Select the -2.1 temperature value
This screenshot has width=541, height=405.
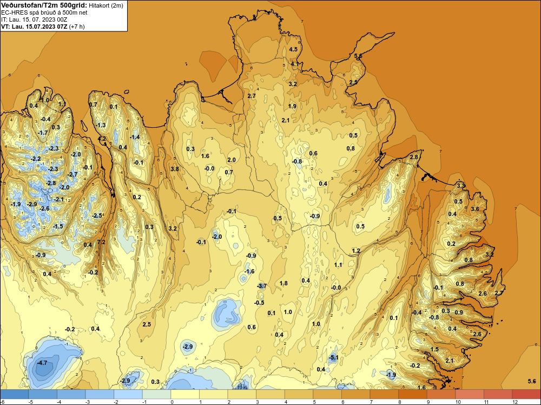pos(59,199)
